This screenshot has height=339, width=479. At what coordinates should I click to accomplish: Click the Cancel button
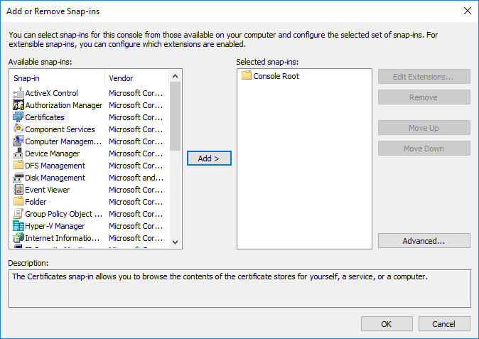pos(444,324)
